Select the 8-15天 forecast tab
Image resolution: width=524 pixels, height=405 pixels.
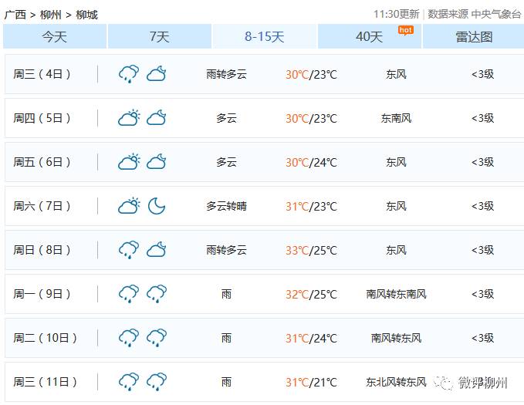pos(265,36)
